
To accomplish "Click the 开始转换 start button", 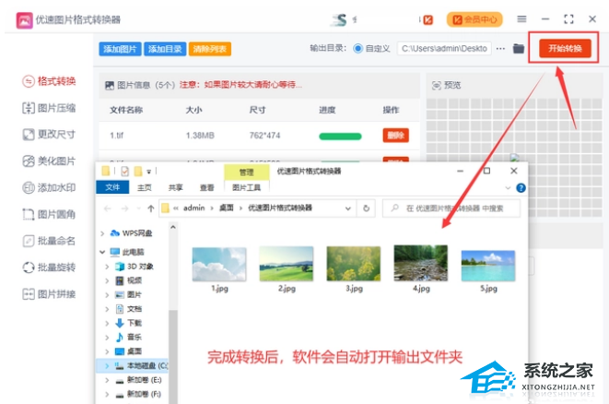I will (565, 48).
